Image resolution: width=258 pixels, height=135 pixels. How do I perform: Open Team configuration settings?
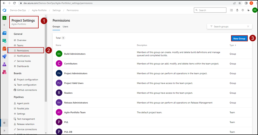[x=26, y=85]
